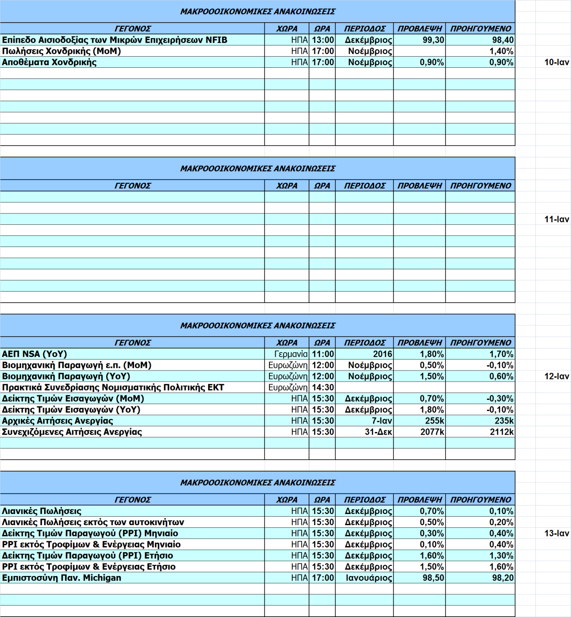Click the 31-Δεκ period cell
Viewport: 571px width, 617px height.
pyautogui.click(x=364, y=432)
